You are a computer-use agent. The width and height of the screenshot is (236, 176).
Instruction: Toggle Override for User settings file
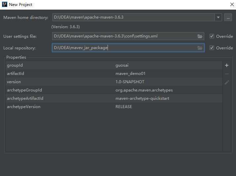pos(212,36)
